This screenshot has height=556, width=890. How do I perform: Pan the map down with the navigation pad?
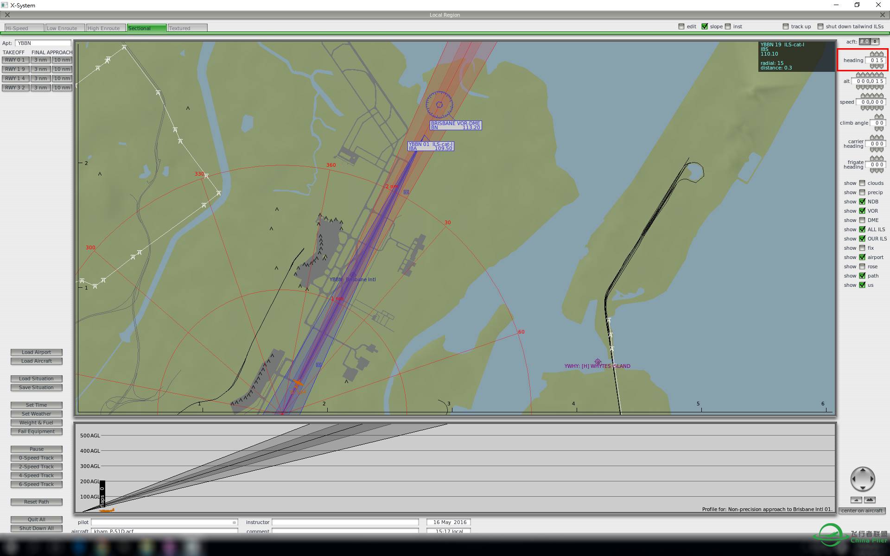point(863,487)
